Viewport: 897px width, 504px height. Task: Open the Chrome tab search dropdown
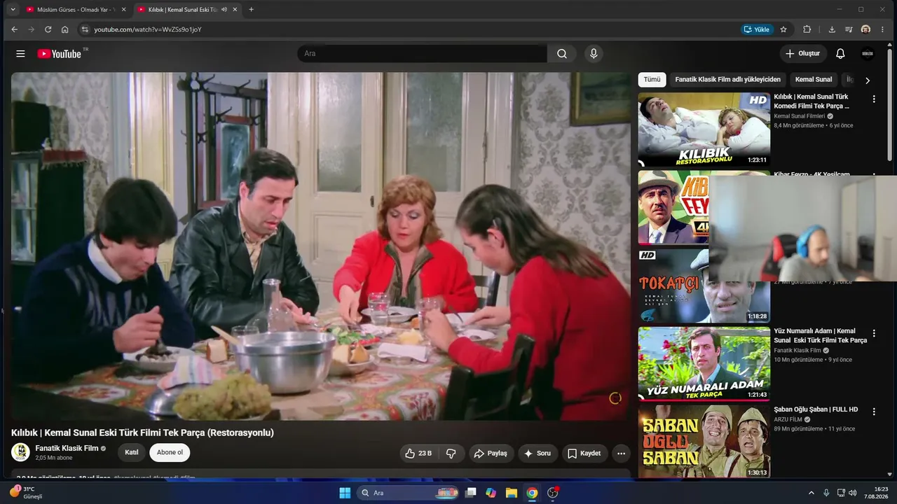click(12, 10)
